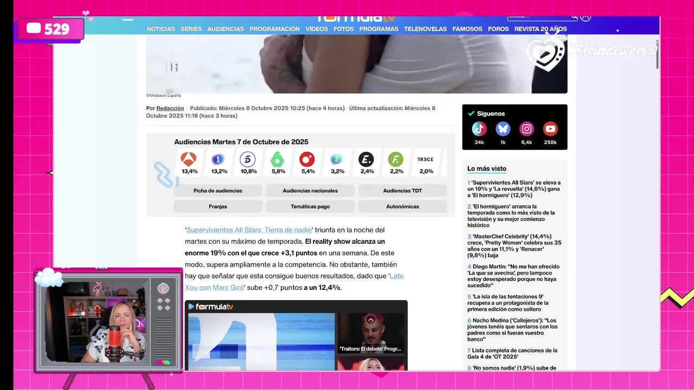The width and height of the screenshot is (694, 390).
Task: Open the NOTICIAS menu
Action: (161, 29)
